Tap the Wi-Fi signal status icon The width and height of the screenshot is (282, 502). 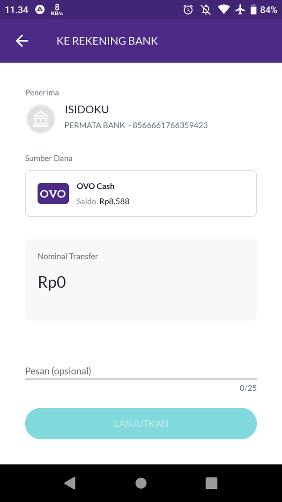[x=223, y=9]
